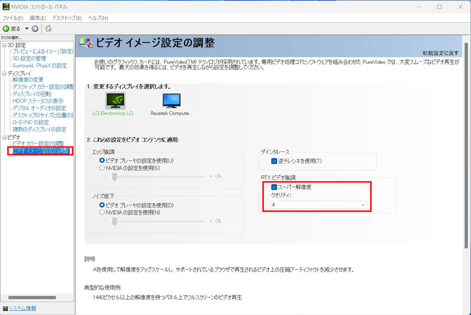Click the main panel vertical scrollbar
The height and width of the screenshot is (315, 471).
point(467,145)
